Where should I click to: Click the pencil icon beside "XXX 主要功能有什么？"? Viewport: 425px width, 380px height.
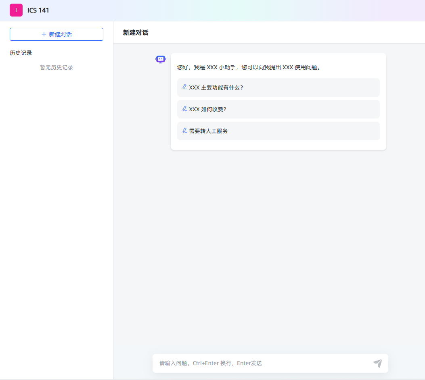click(x=184, y=87)
